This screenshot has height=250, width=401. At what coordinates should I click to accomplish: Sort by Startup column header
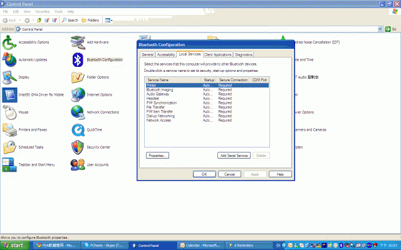(x=209, y=80)
